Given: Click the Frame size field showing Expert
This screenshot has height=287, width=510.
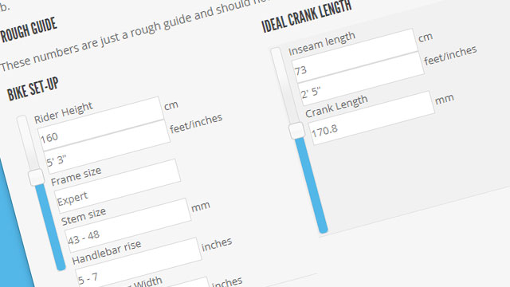Looking at the screenshot, I should (117, 186).
